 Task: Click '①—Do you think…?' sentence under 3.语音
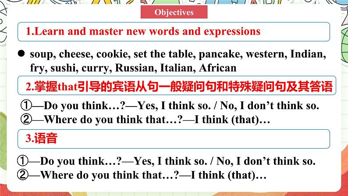(166, 161)
